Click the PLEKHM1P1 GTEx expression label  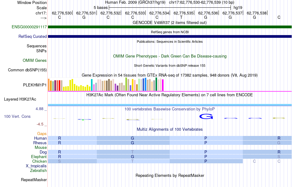pos(35,85)
